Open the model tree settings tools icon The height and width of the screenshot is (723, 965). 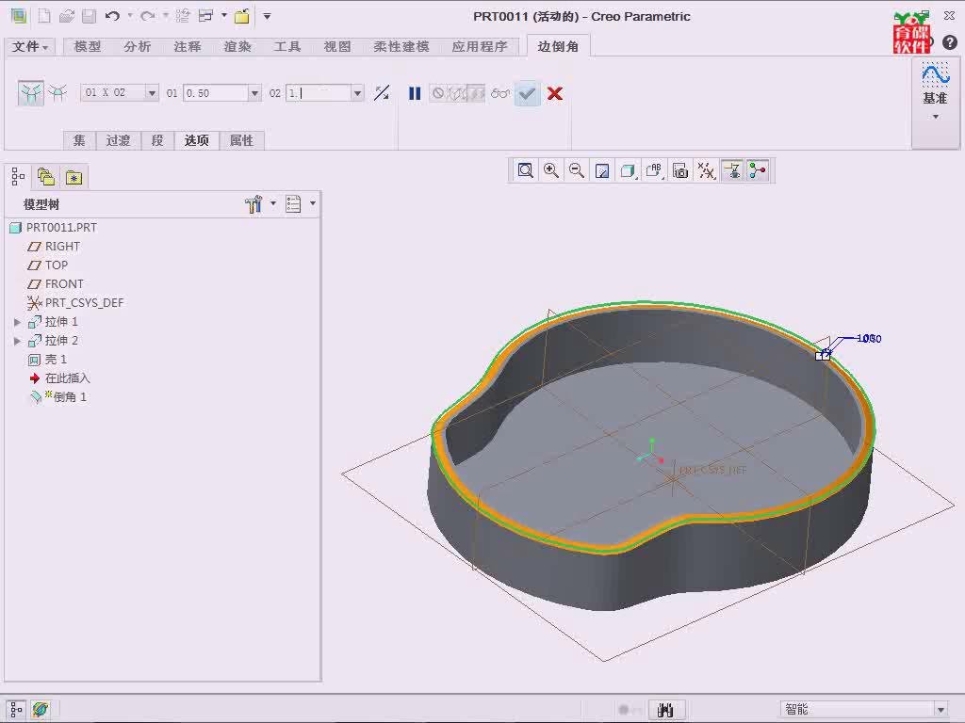click(x=253, y=203)
